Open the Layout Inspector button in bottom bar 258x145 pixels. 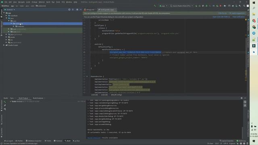pyautogui.click(x=227, y=141)
